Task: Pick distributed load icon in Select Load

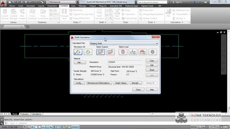Action: (143, 52)
